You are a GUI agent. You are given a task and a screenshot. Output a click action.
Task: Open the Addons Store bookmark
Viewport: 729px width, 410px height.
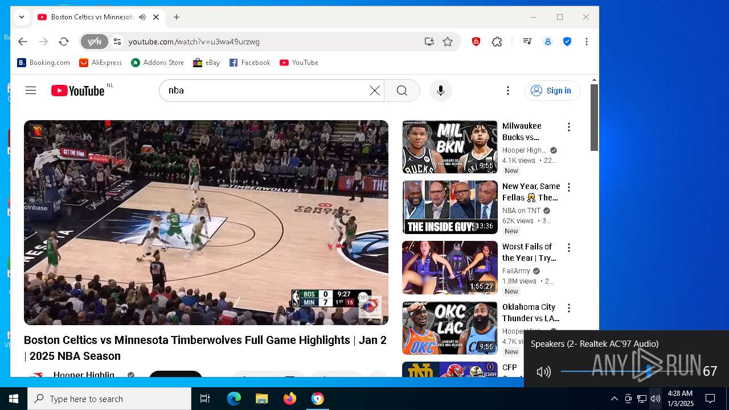[x=158, y=63]
